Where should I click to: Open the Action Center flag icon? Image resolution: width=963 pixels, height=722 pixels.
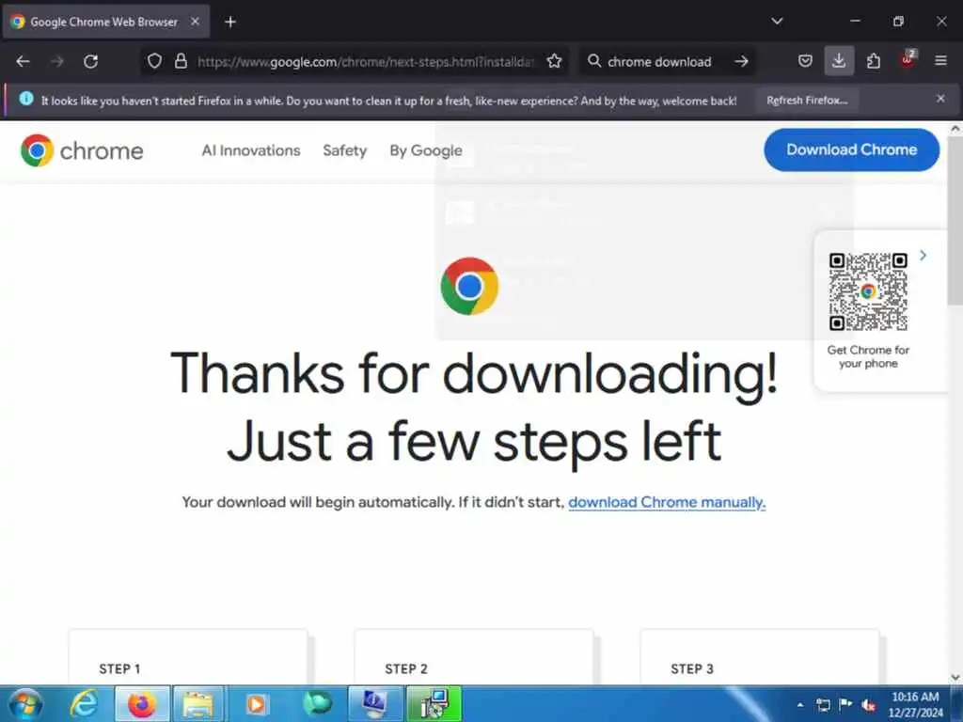845,704
